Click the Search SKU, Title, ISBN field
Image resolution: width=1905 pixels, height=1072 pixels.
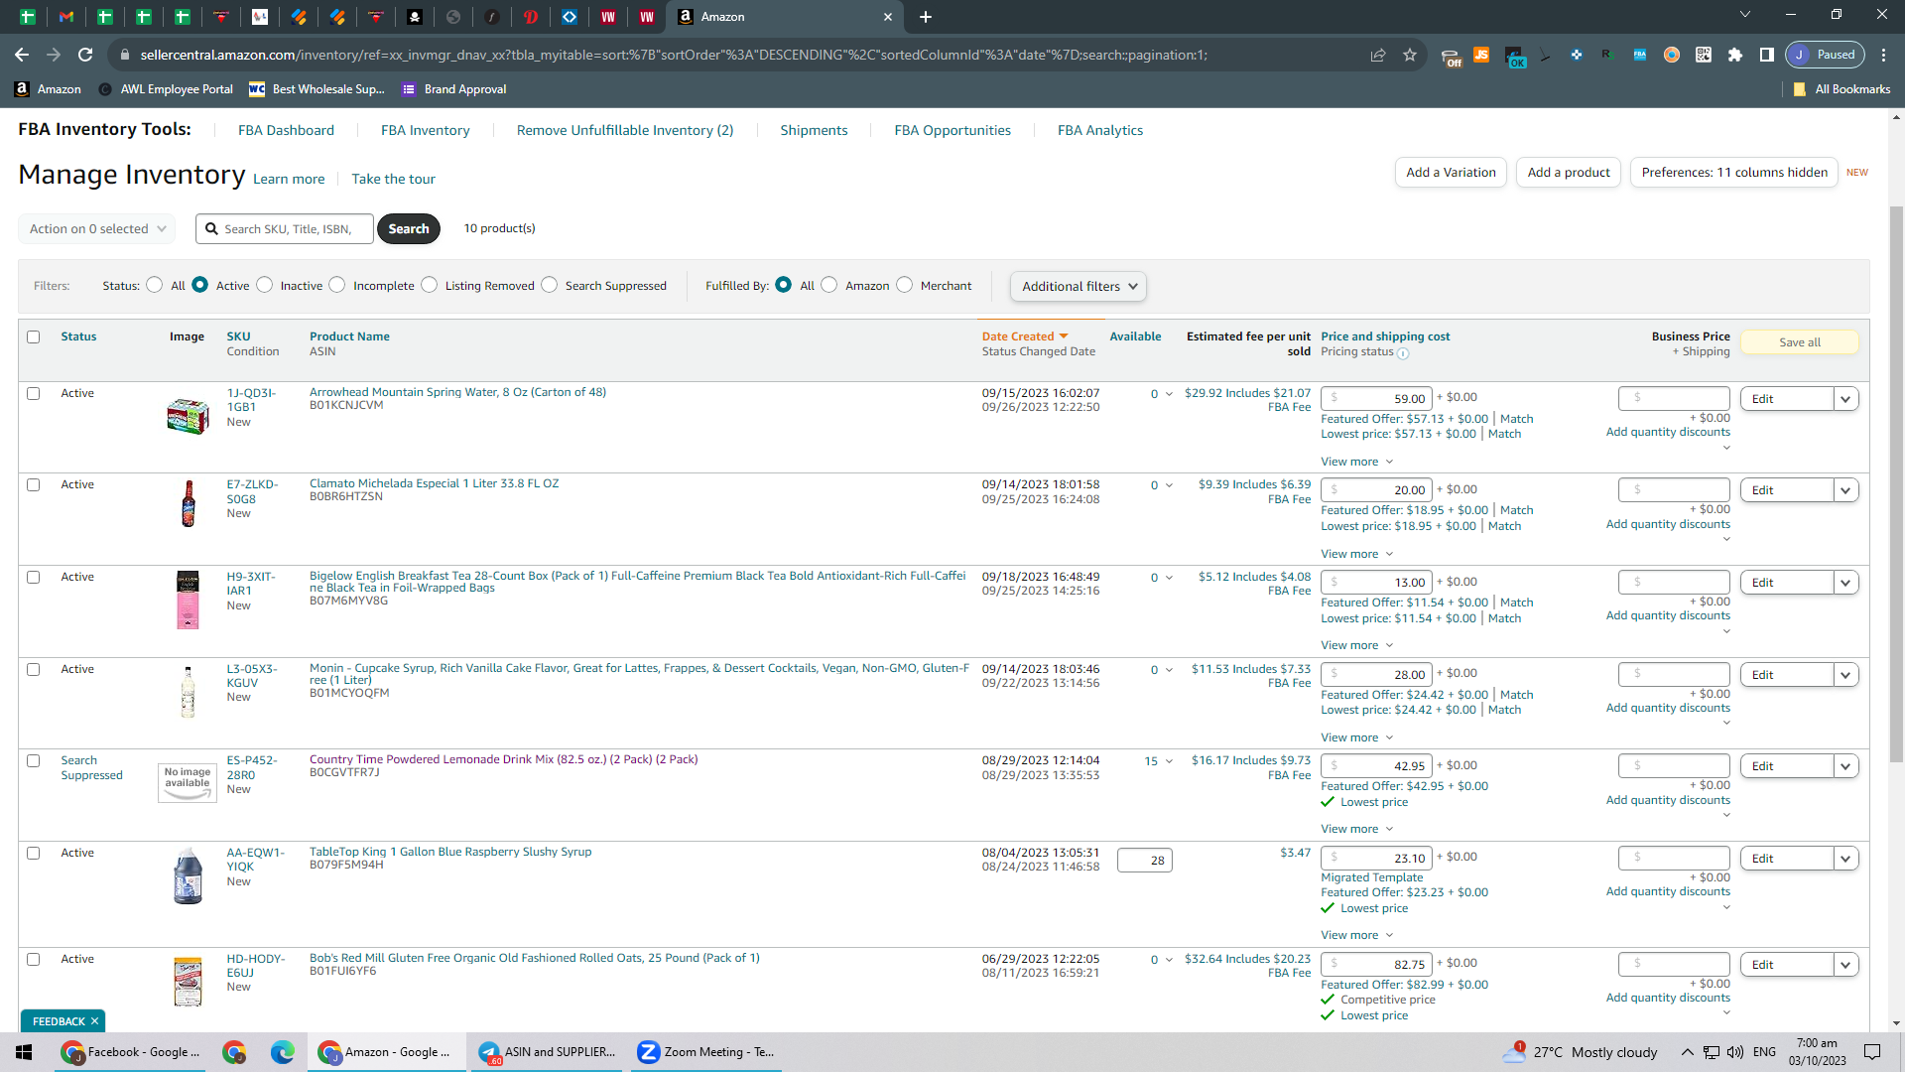coord(285,228)
